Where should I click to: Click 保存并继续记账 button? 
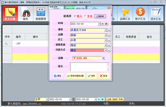point(76,76)
